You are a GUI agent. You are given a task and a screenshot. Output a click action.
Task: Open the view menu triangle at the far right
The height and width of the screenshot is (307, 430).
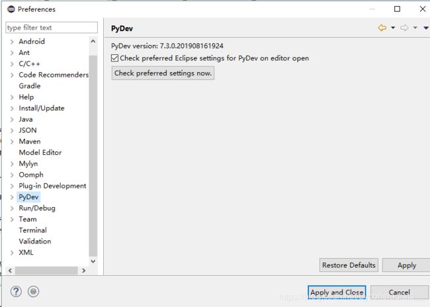(x=426, y=28)
